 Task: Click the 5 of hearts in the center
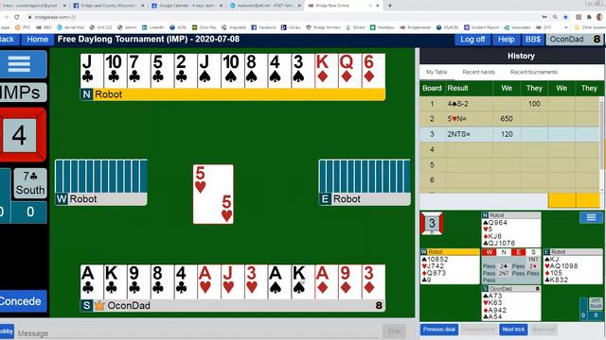click(x=213, y=194)
